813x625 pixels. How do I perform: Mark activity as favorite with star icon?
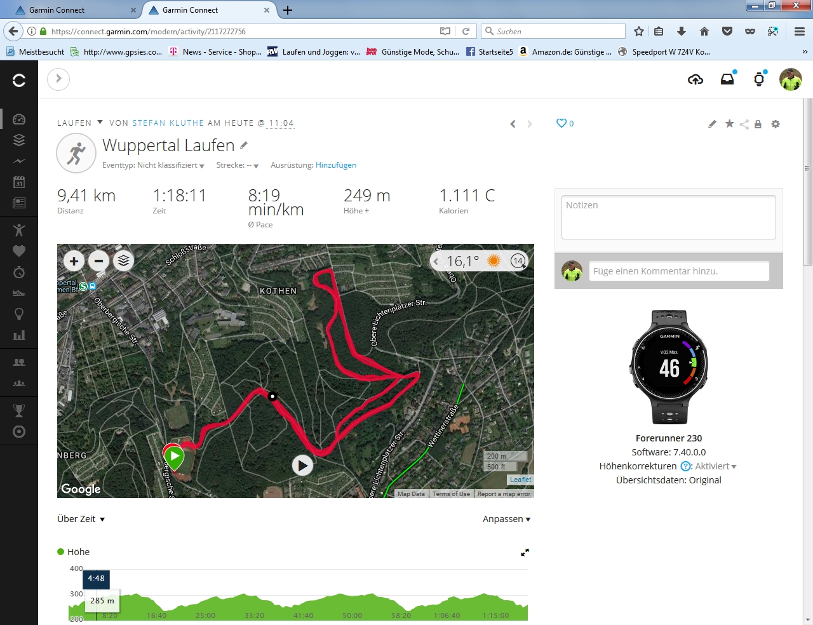(x=729, y=124)
